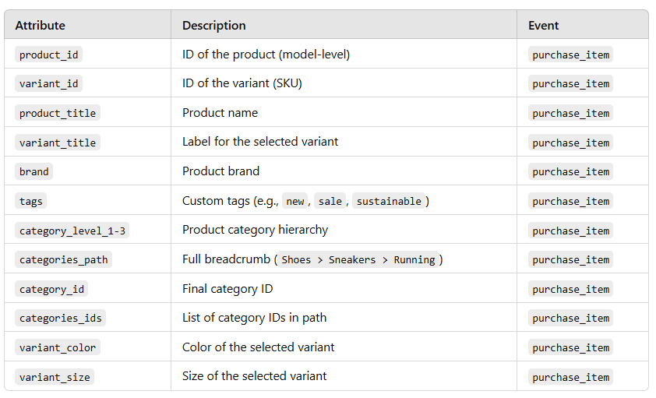Click the variant_color attribute code
The height and width of the screenshot is (398, 656).
(58, 347)
